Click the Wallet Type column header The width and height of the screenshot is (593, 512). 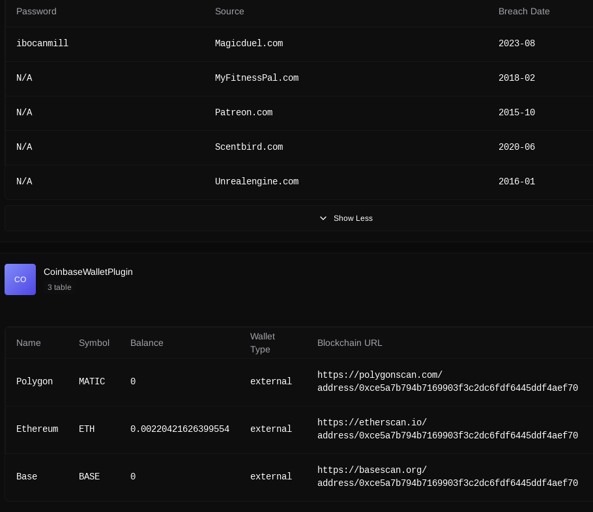coord(263,343)
